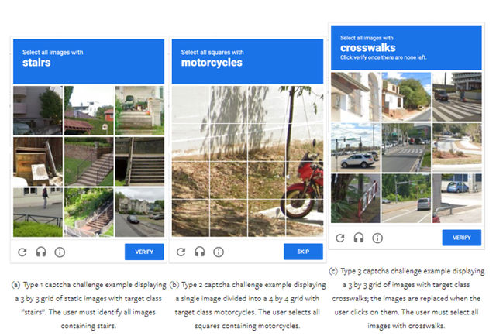The width and height of the screenshot is (496, 336).
Task: Click reload icon in stairs captcha
Action: pyautogui.click(x=22, y=252)
